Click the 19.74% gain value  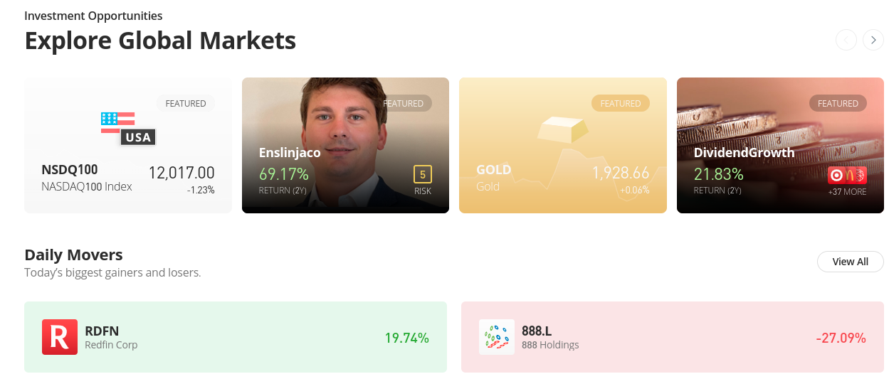tap(407, 338)
